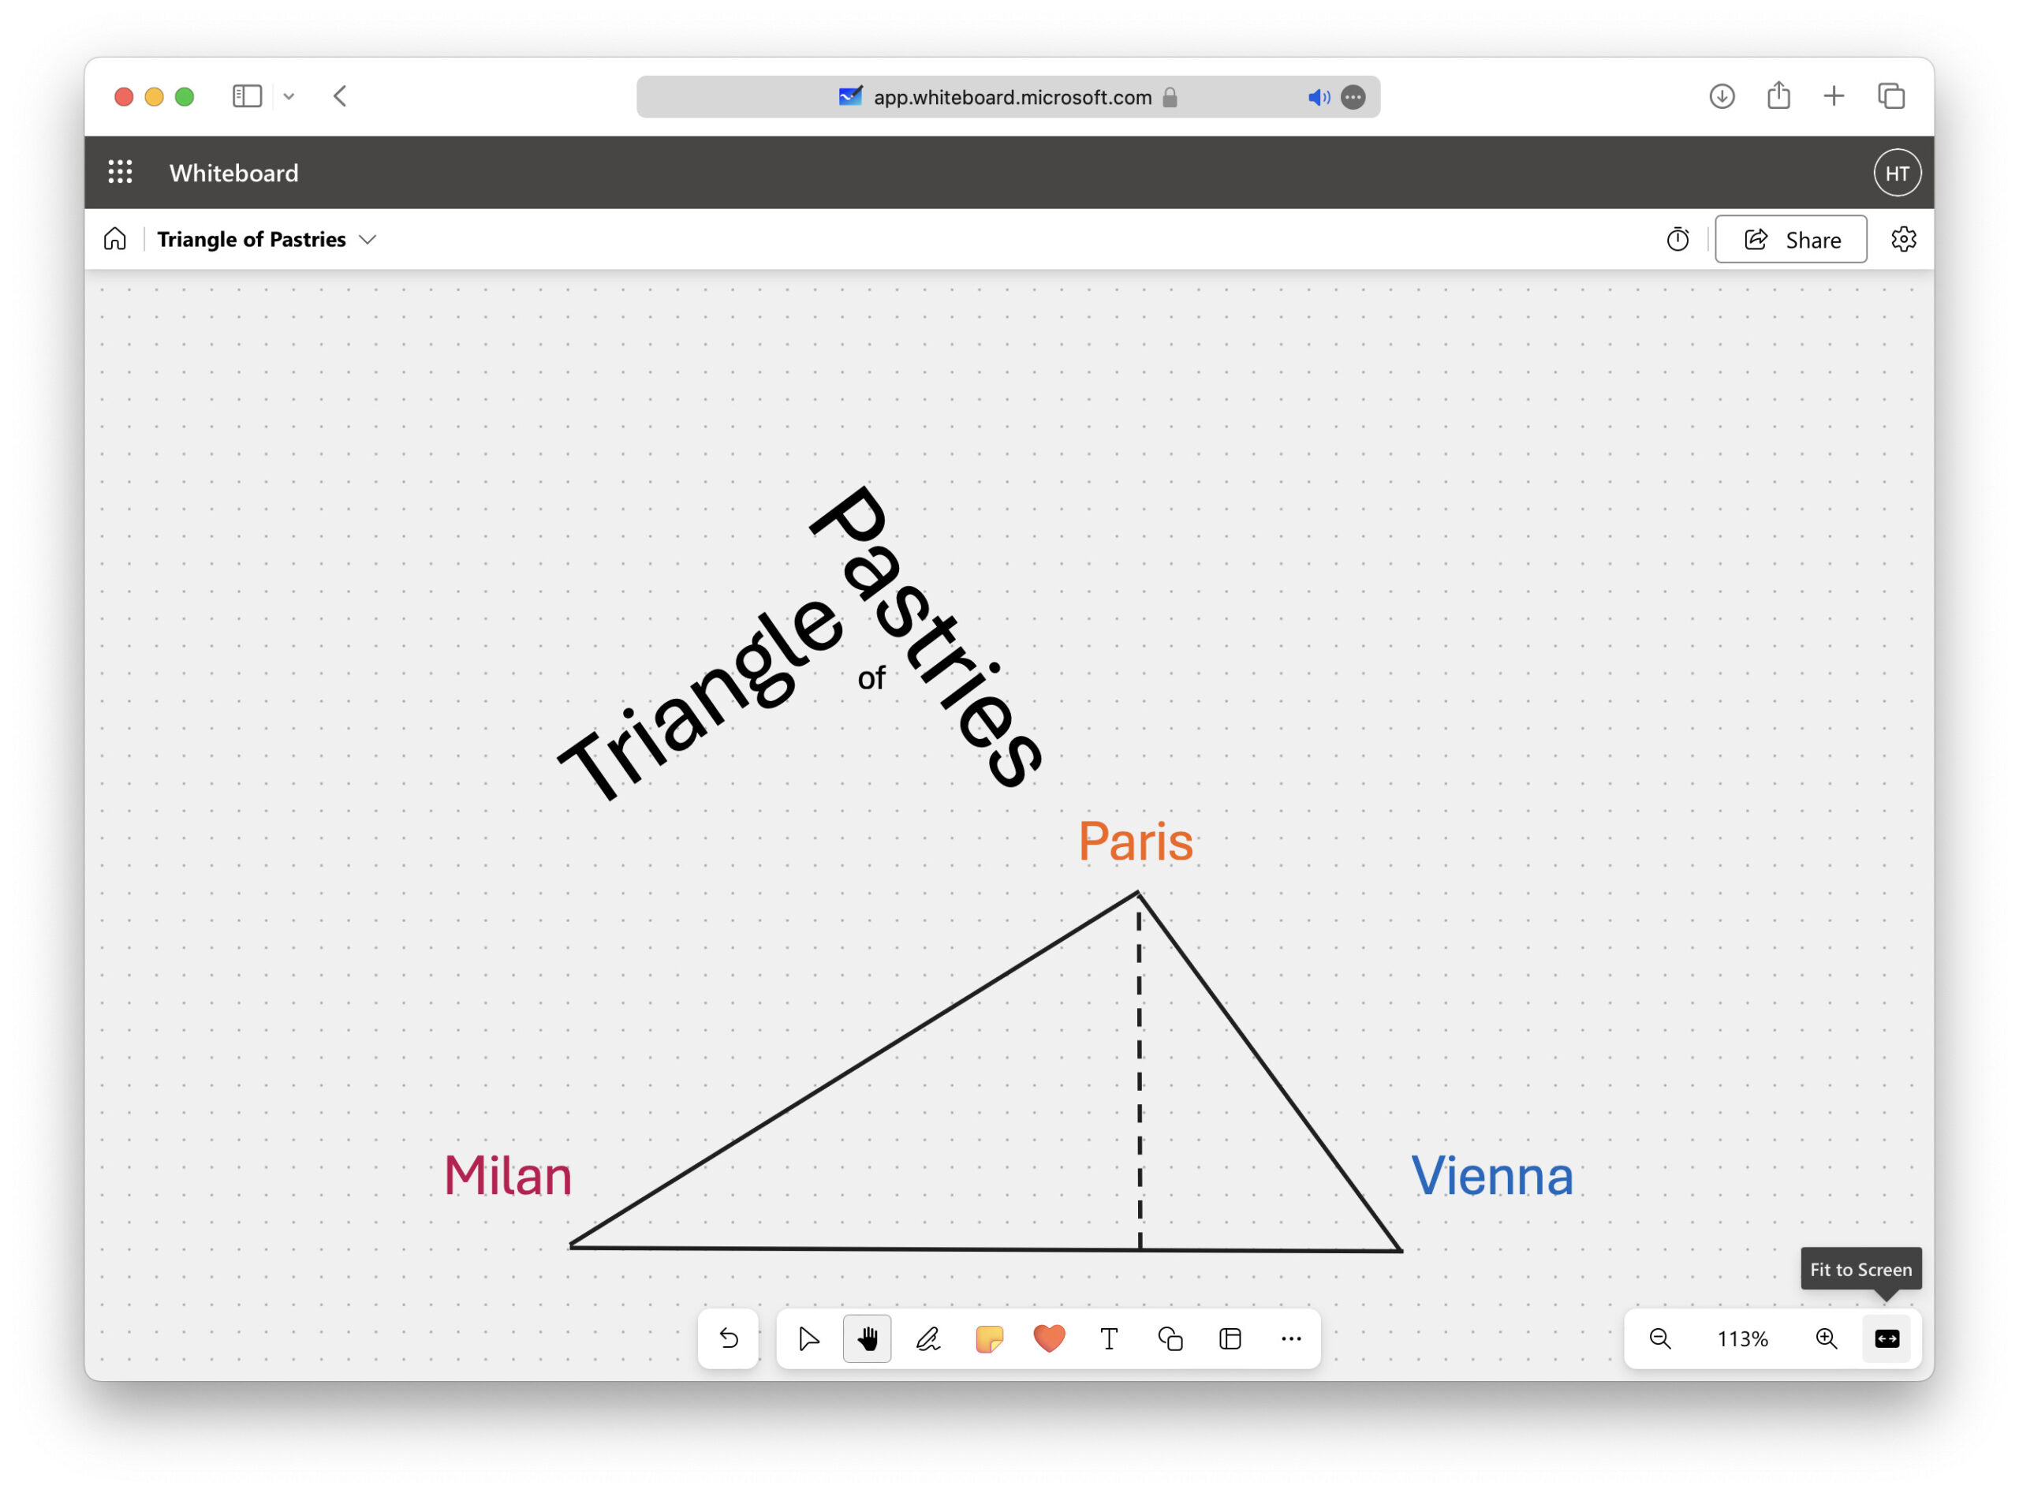
Task: Zoom in with the magnifier plus
Action: 1827,1338
